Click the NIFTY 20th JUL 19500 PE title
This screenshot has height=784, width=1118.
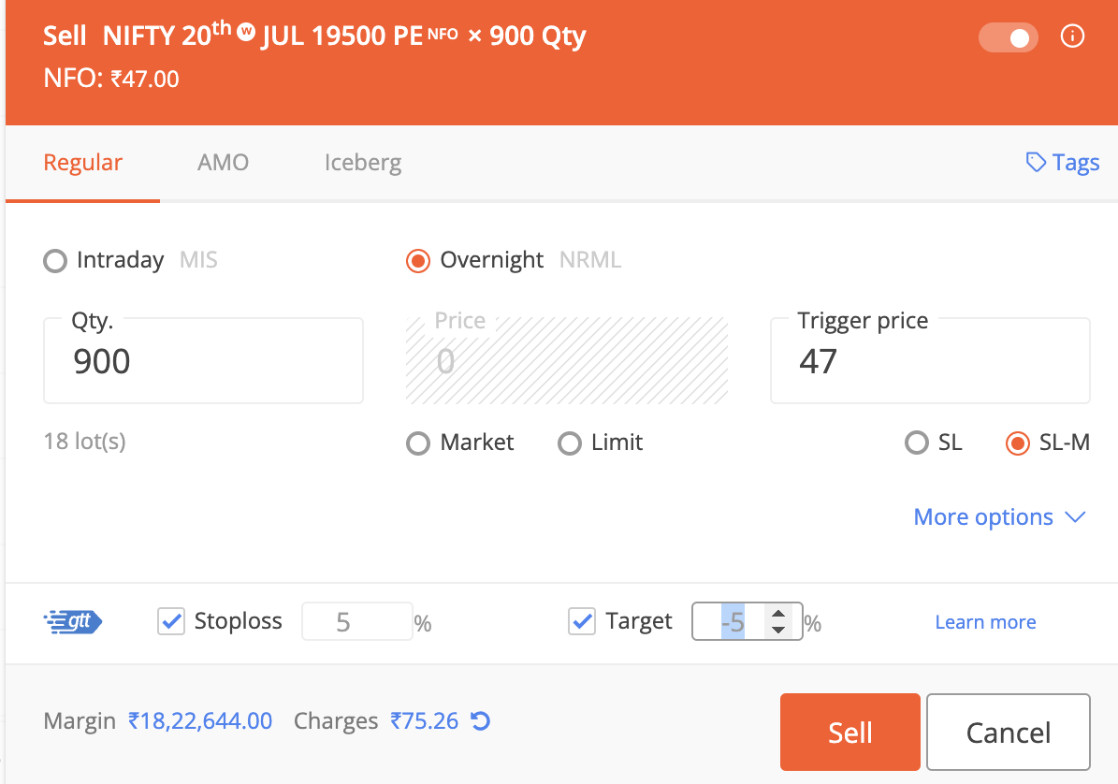pyautogui.click(x=263, y=35)
